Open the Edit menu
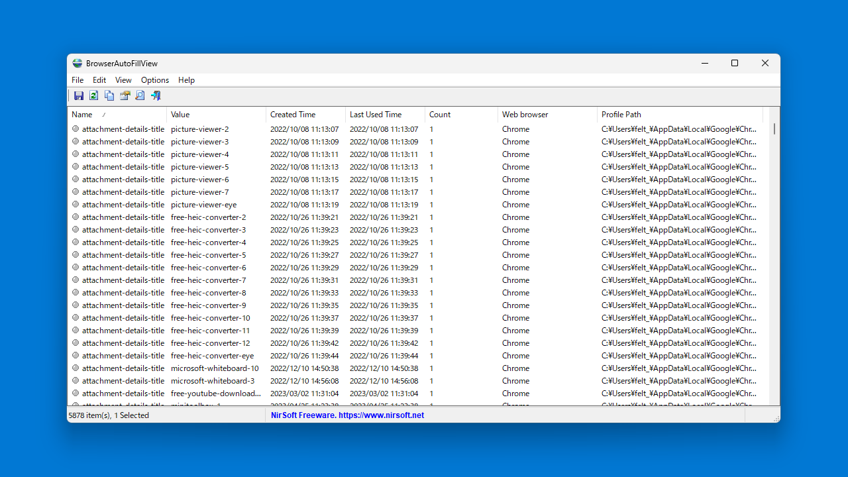This screenshot has height=477, width=848. [x=99, y=80]
